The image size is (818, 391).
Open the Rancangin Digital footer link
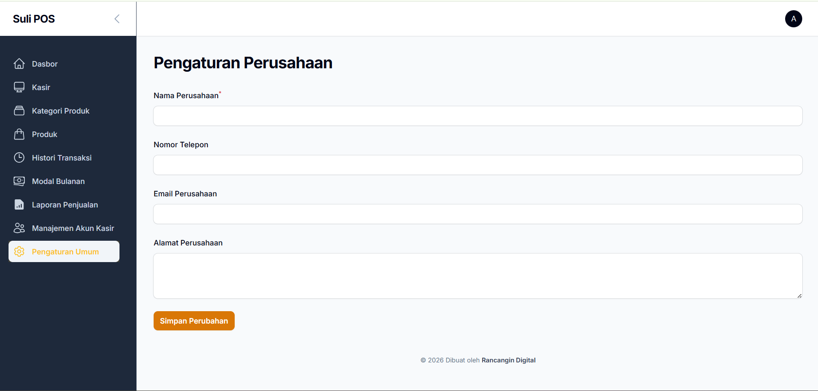(508, 360)
